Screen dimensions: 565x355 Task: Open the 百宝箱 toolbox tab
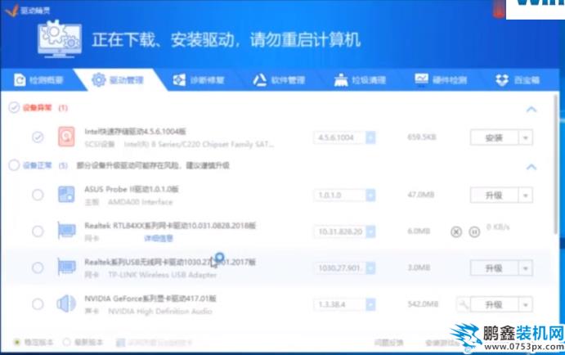click(518, 80)
